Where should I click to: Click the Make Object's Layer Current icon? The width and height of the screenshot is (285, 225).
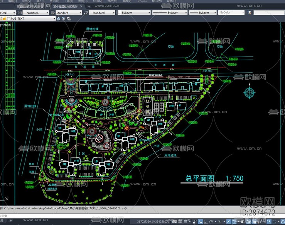tap(58, 19)
